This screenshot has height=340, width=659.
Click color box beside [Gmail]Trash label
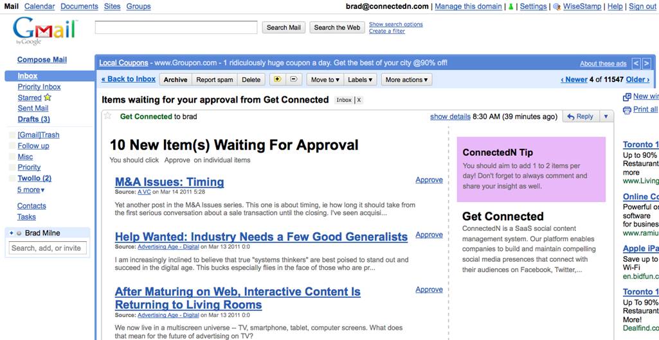(12, 135)
